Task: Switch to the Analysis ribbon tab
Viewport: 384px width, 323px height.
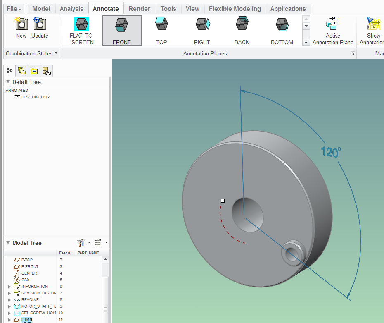Action: point(71,9)
